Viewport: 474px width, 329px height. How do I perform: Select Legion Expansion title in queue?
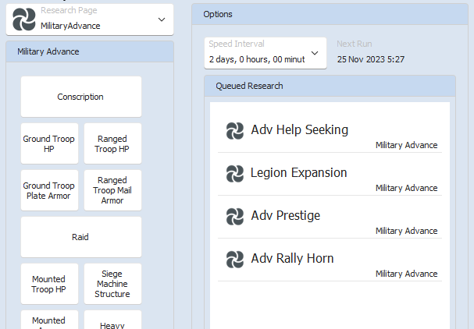[298, 173]
